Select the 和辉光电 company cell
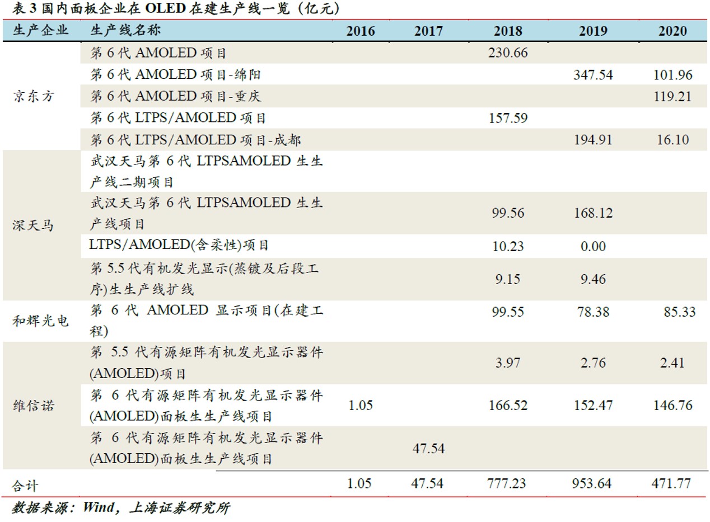 40,321
